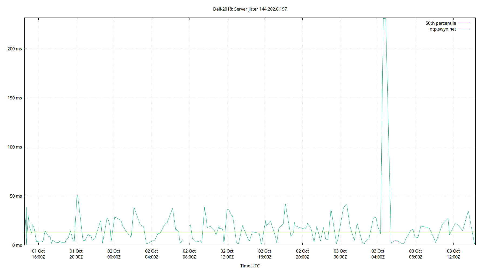Click the '02 Oct 16:00Z' axis label

click(265, 254)
